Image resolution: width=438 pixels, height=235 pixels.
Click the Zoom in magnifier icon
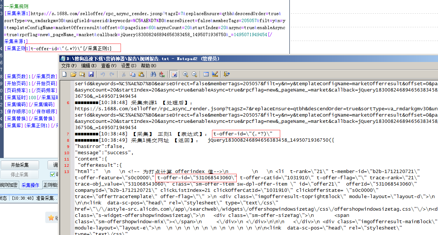click(185, 74)
